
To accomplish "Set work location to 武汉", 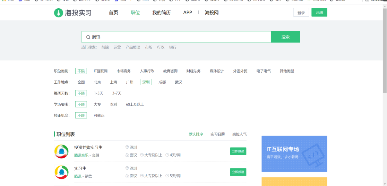I will 179,82.
